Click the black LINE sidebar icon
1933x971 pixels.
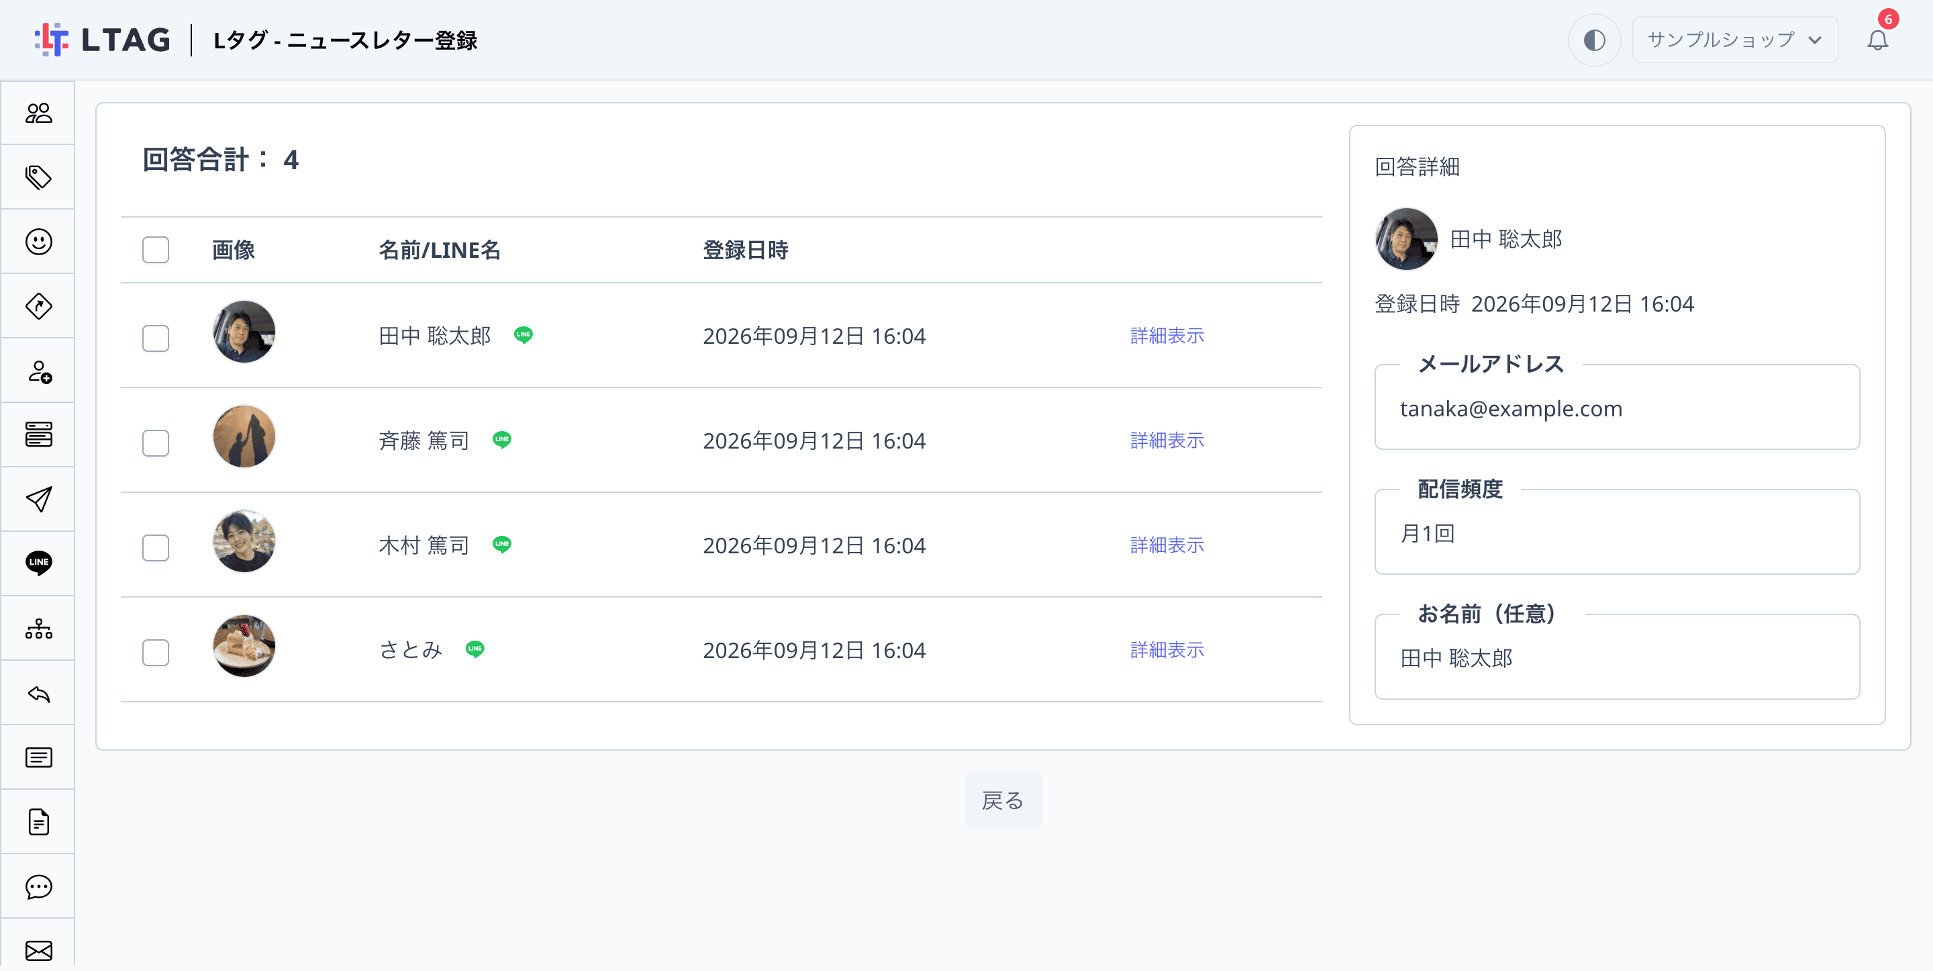pyautogui.click(x=38, y=563)
